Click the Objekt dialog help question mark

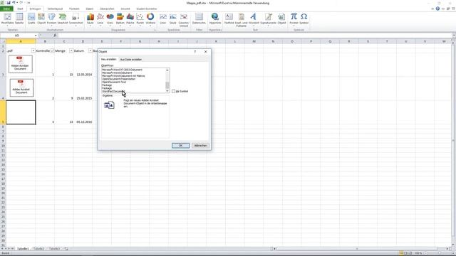195,52
